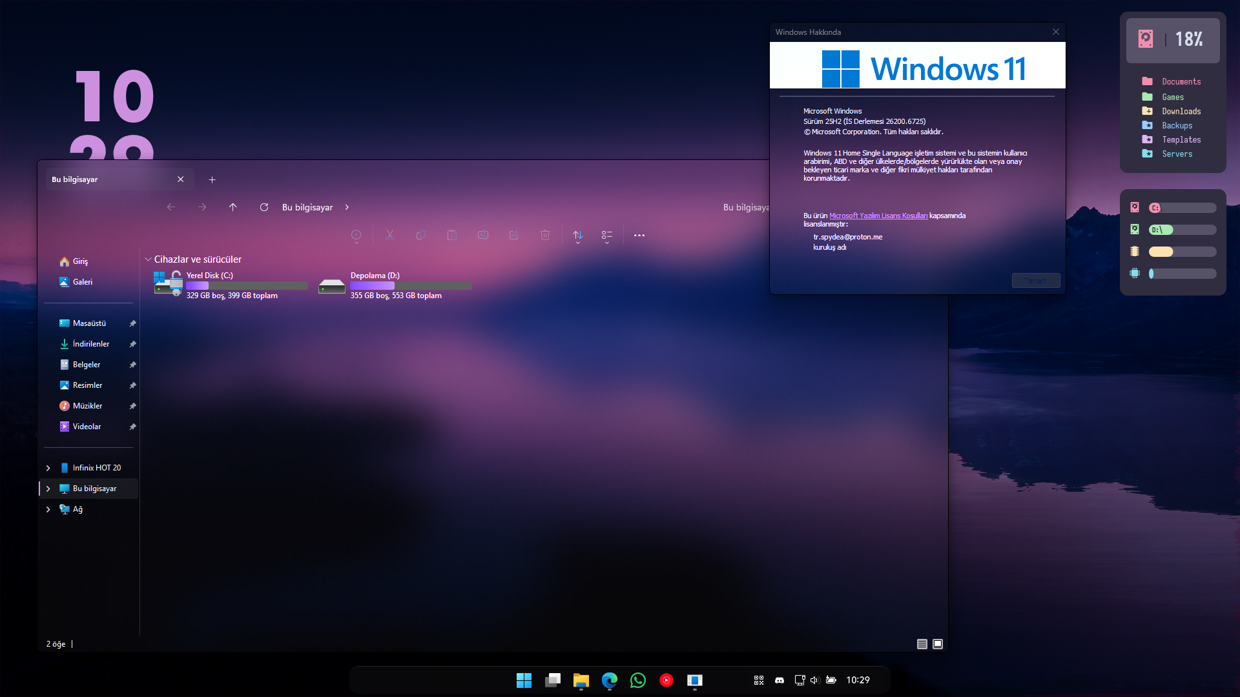1240x697 pixels.
Task: Switch to details view in status bar
Action: pos(922,644)
